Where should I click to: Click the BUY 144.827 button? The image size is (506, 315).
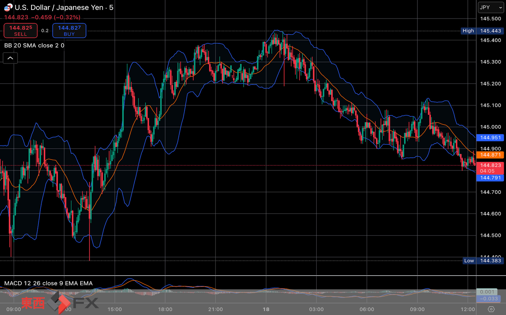[x=69, y=31]
